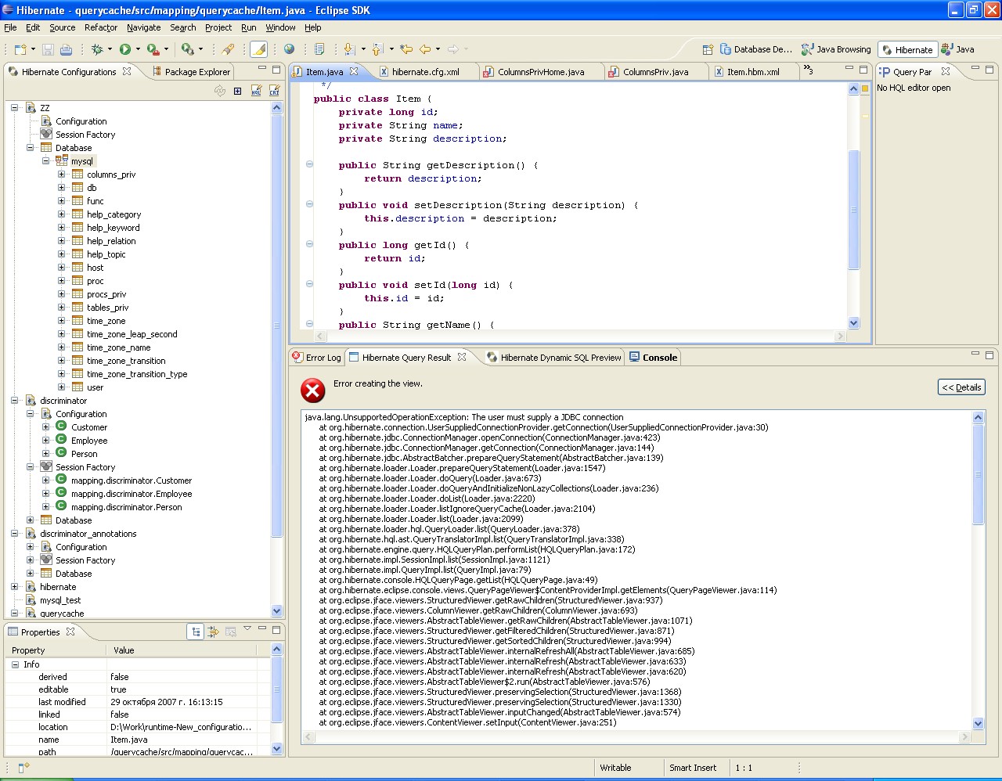Click the Debug bug icon in toolbar
Image resolution: width=1002 pixels, height=781 pixels.
click(x=97, y=49)
